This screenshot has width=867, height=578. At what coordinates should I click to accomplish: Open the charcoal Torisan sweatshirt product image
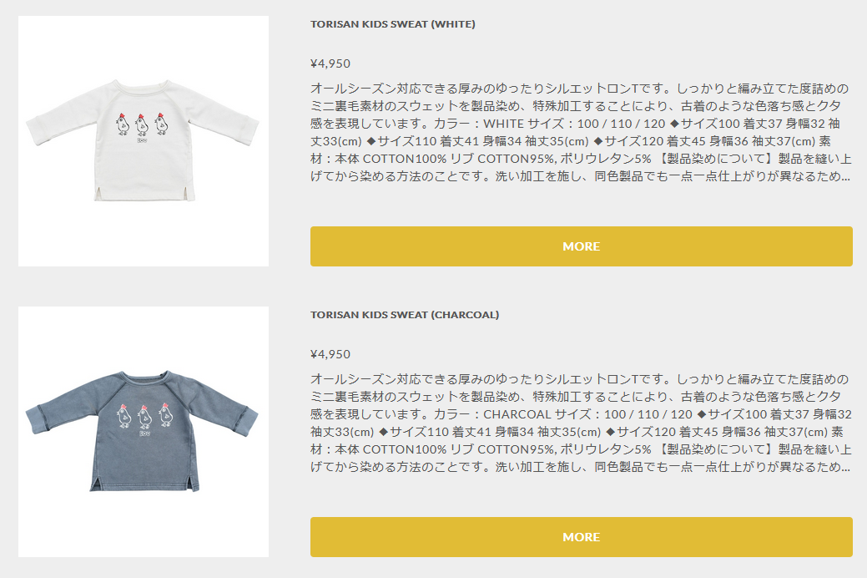(144, 432)
